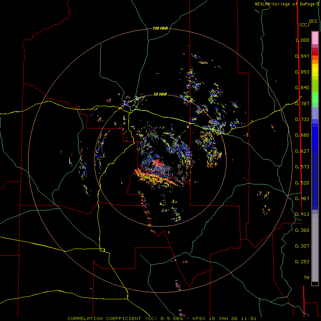This screenshot has width=321, height=321.
Task: Click the 0.307 scale value
Action: coord(302,246)
